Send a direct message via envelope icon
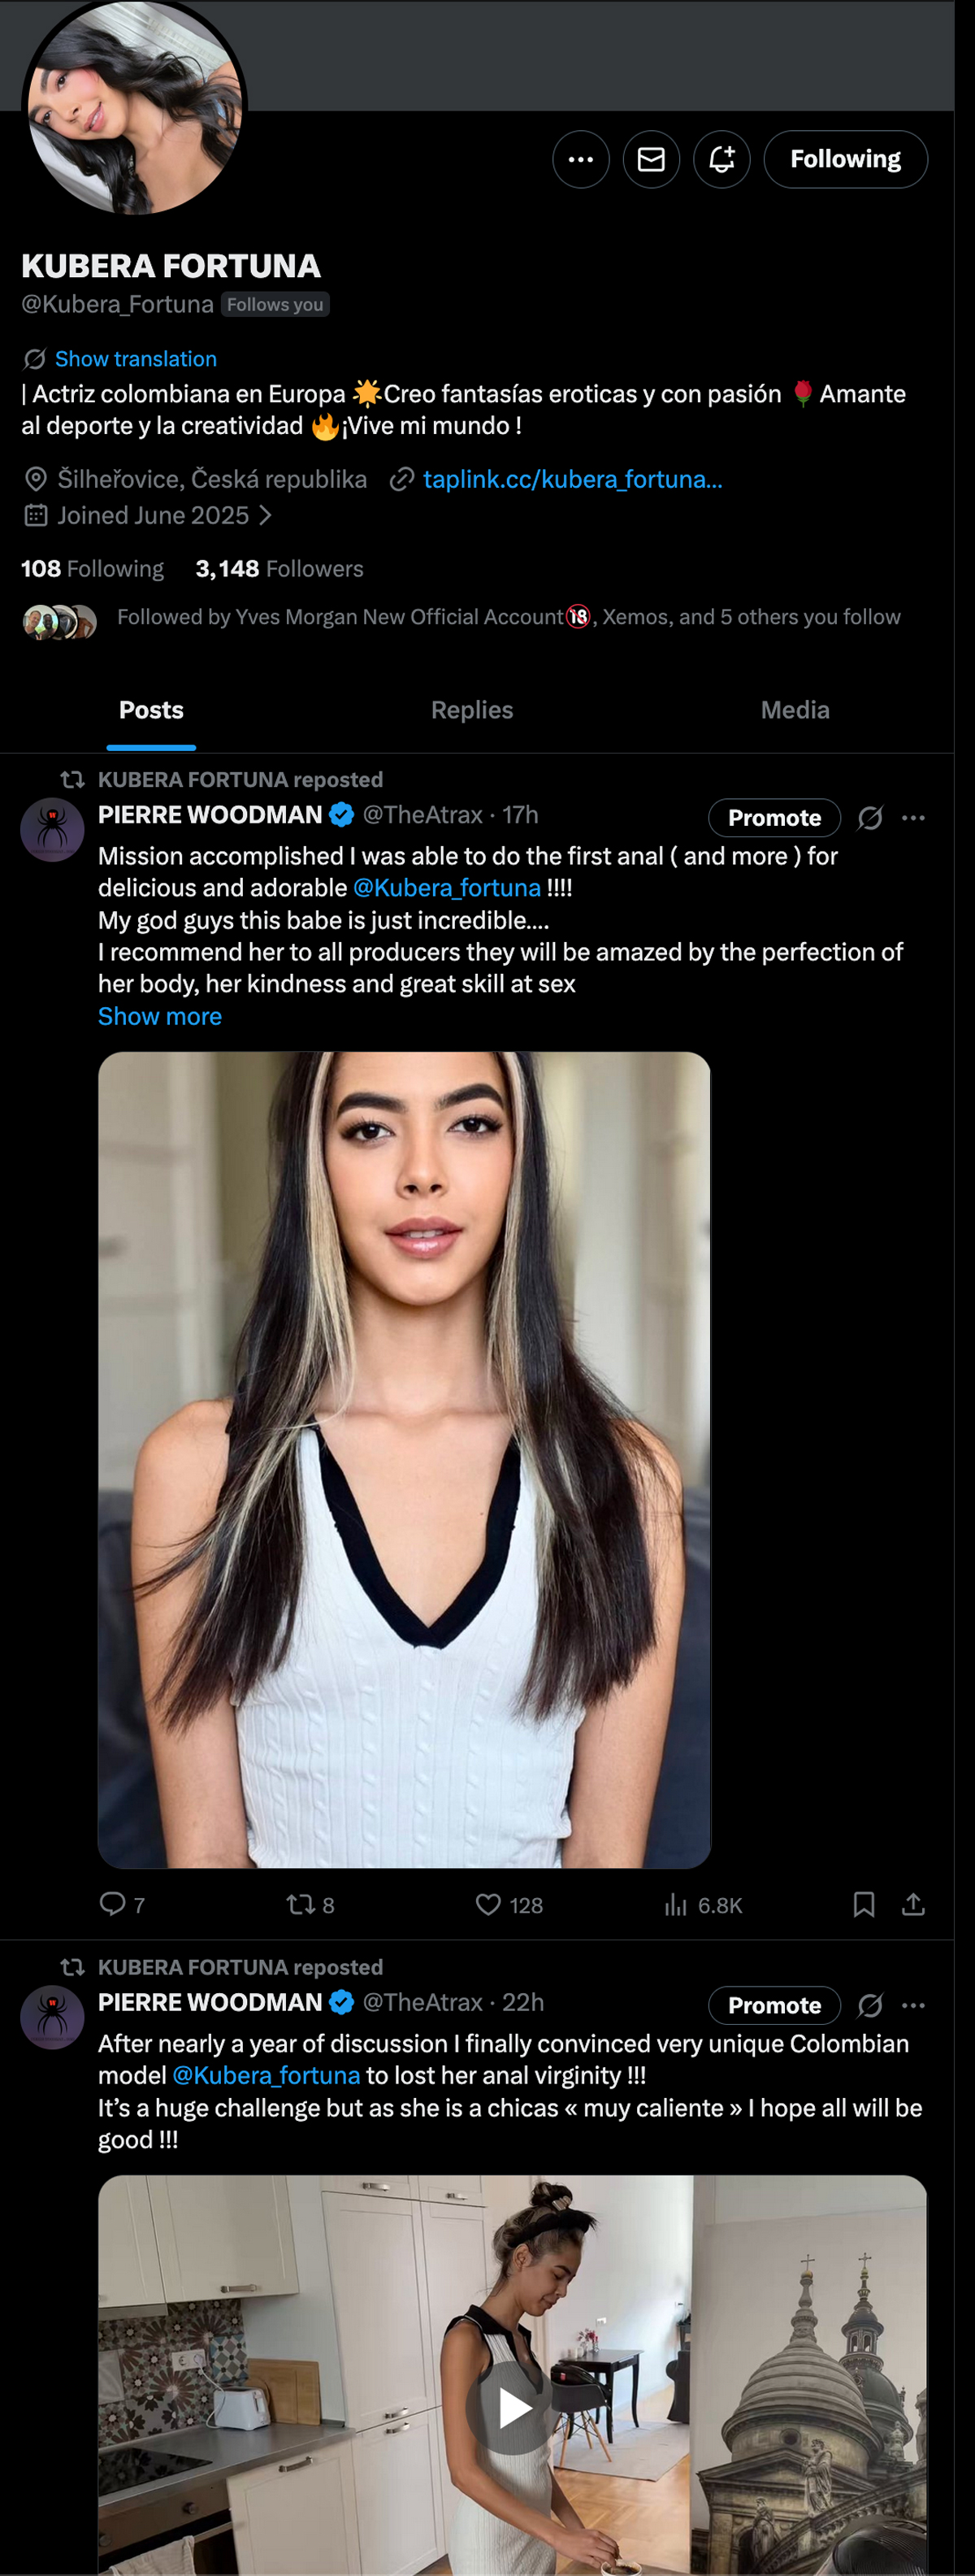The height and width of the screenshot is (2576, 975). point(651,159)
